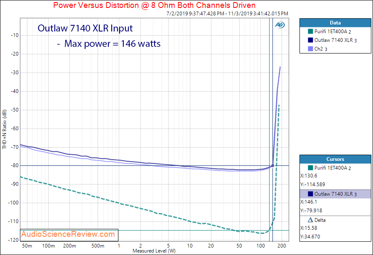
Task: Click the -10 tick on the Y axis
Action: tap(15, 35)
